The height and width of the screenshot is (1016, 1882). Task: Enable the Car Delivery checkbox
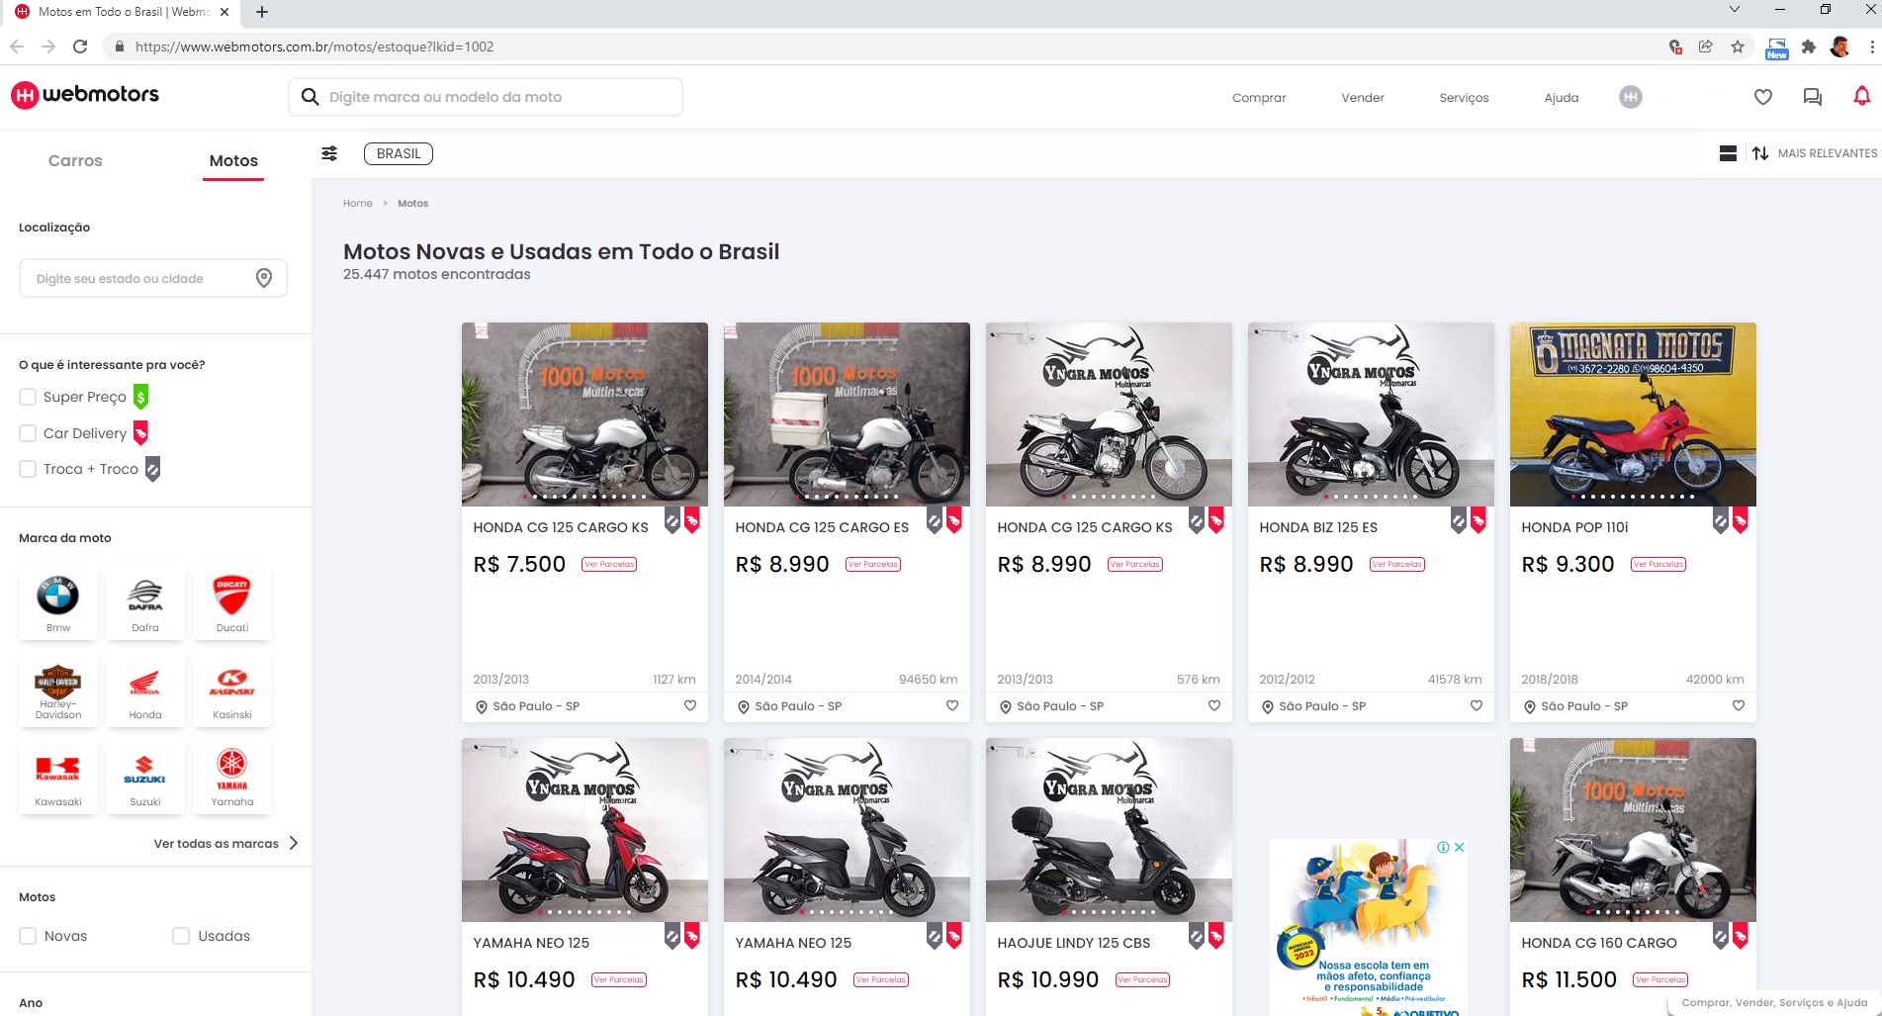click(x=28, y=433)
